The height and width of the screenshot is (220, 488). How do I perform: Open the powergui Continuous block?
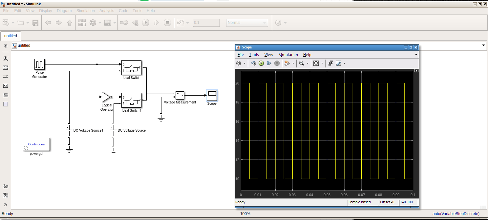[x=36, y=144]
